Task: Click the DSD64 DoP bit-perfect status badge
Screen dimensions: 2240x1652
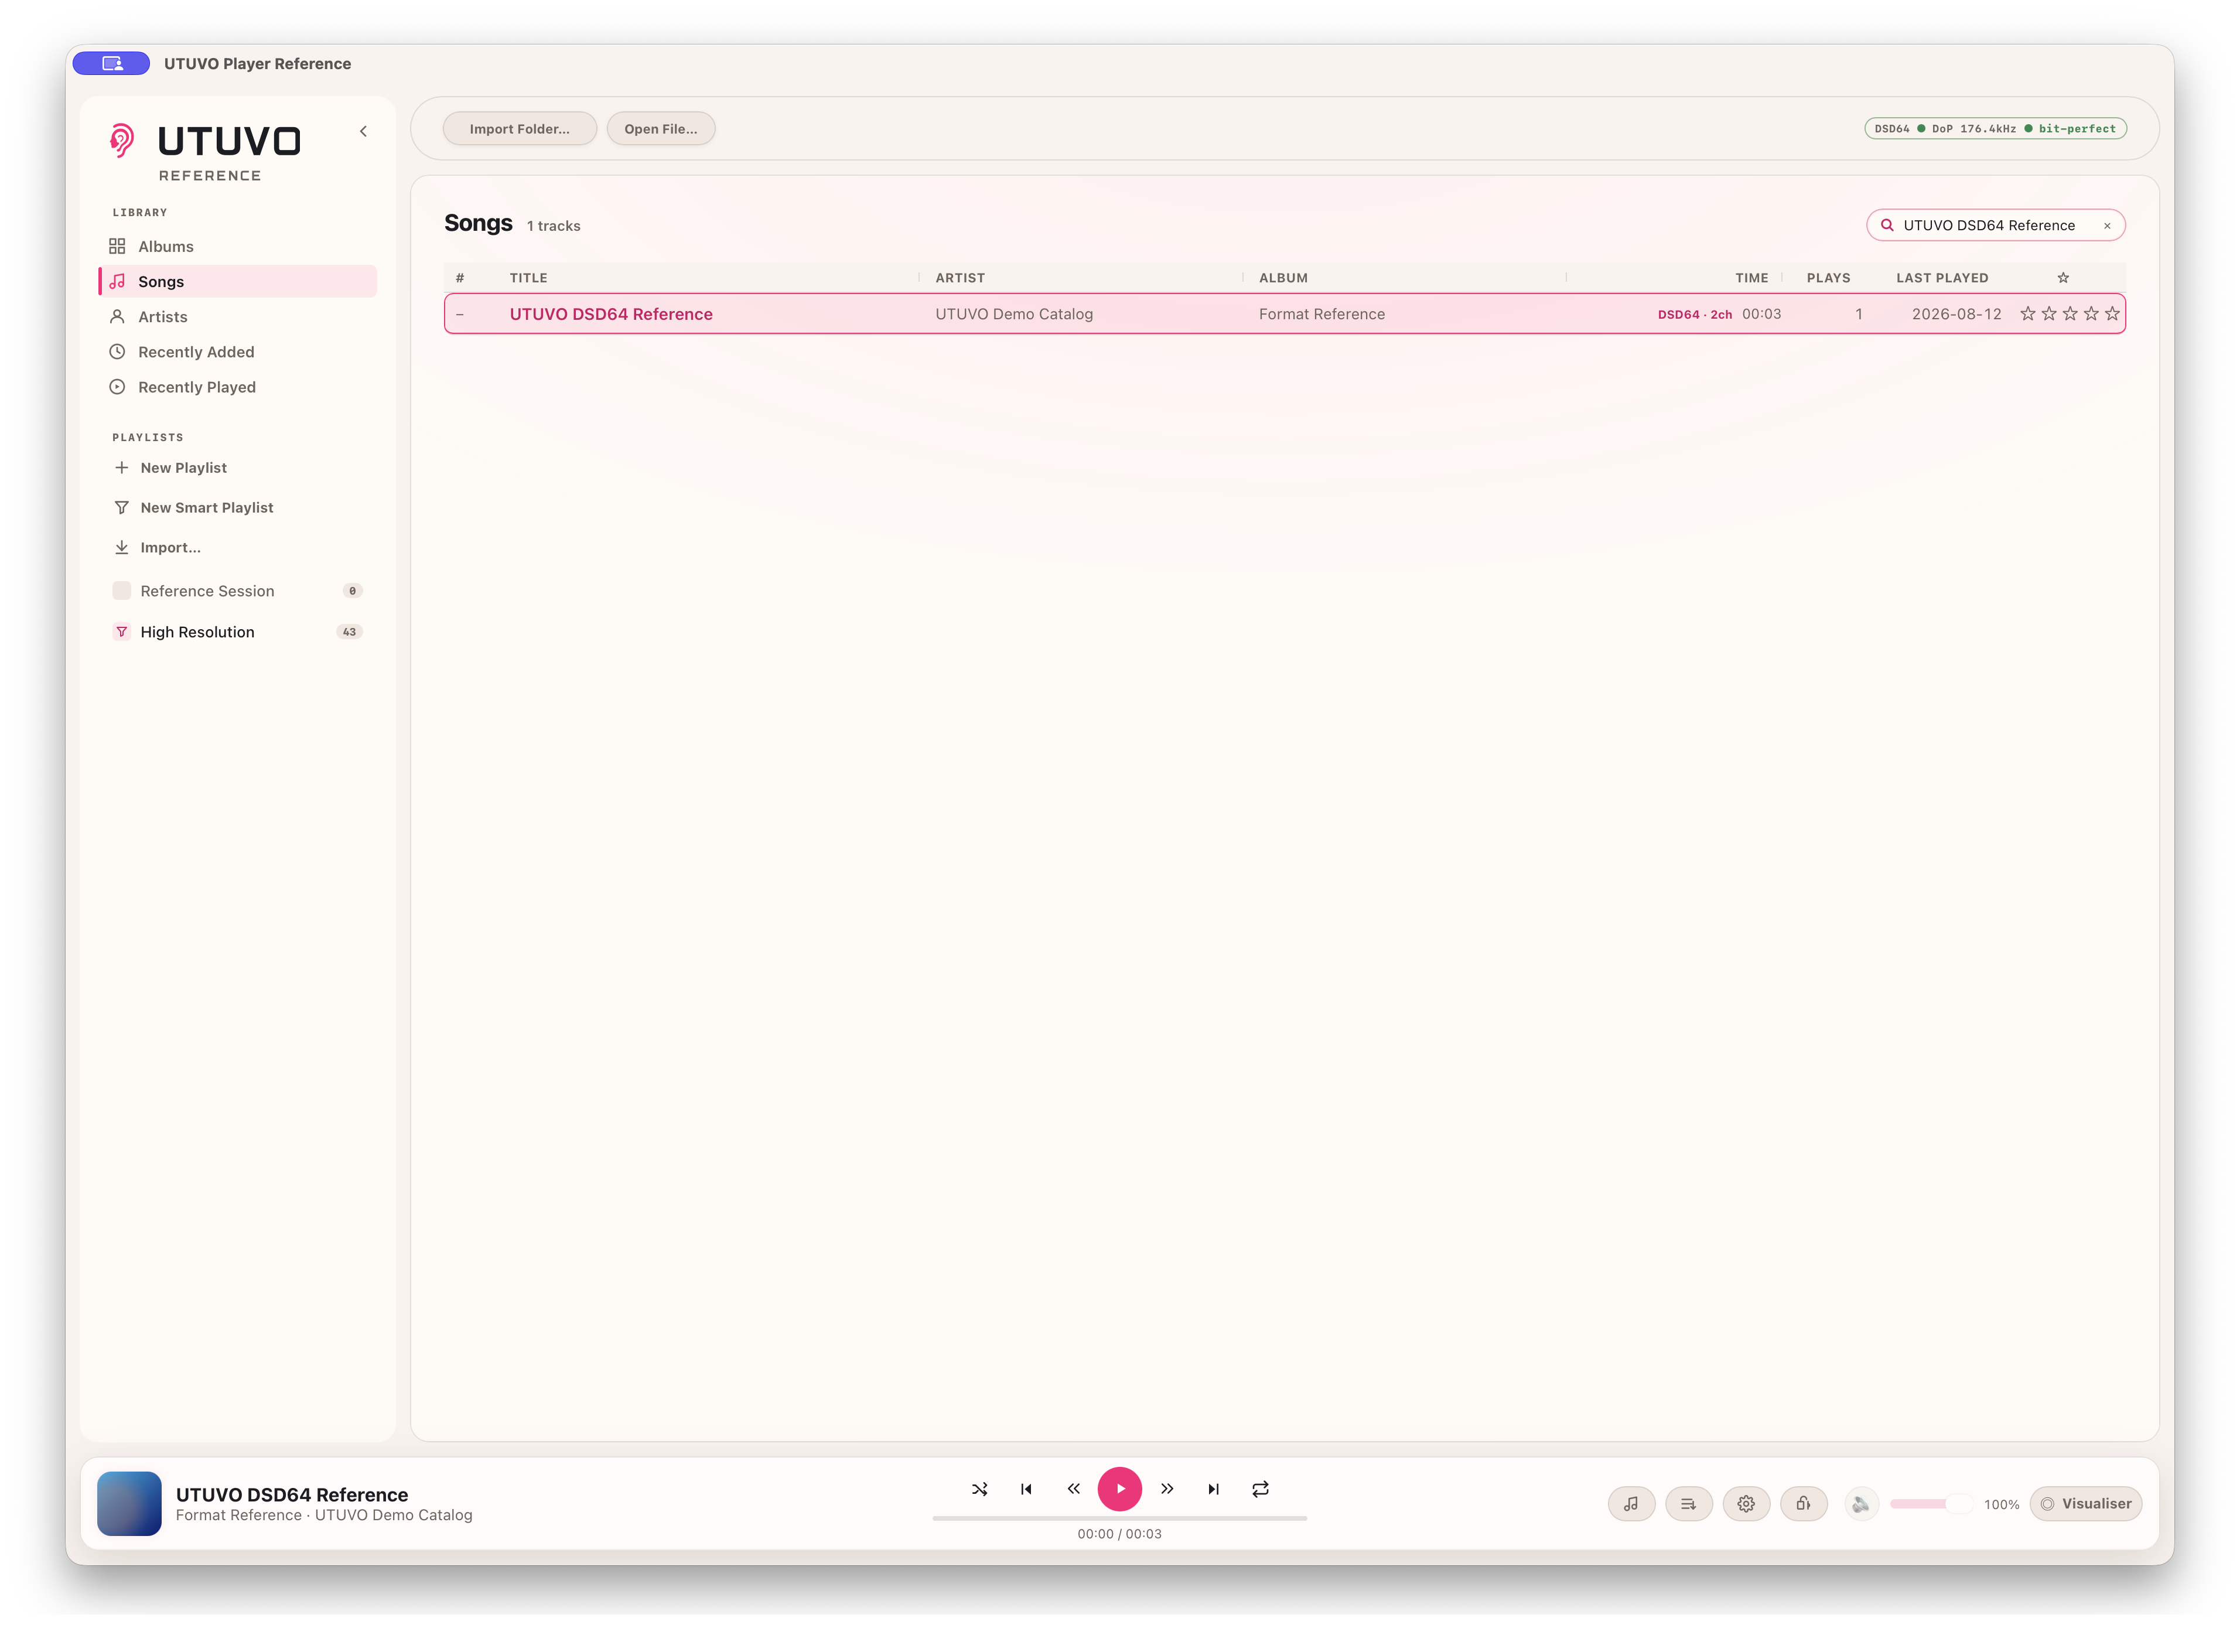Action: [x=1995, y=129]
